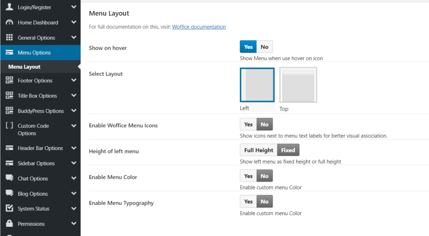This screenshot has height=236, width=429.
Task: Expand the Blog Options chevron
Action: (x=74, y=194)
